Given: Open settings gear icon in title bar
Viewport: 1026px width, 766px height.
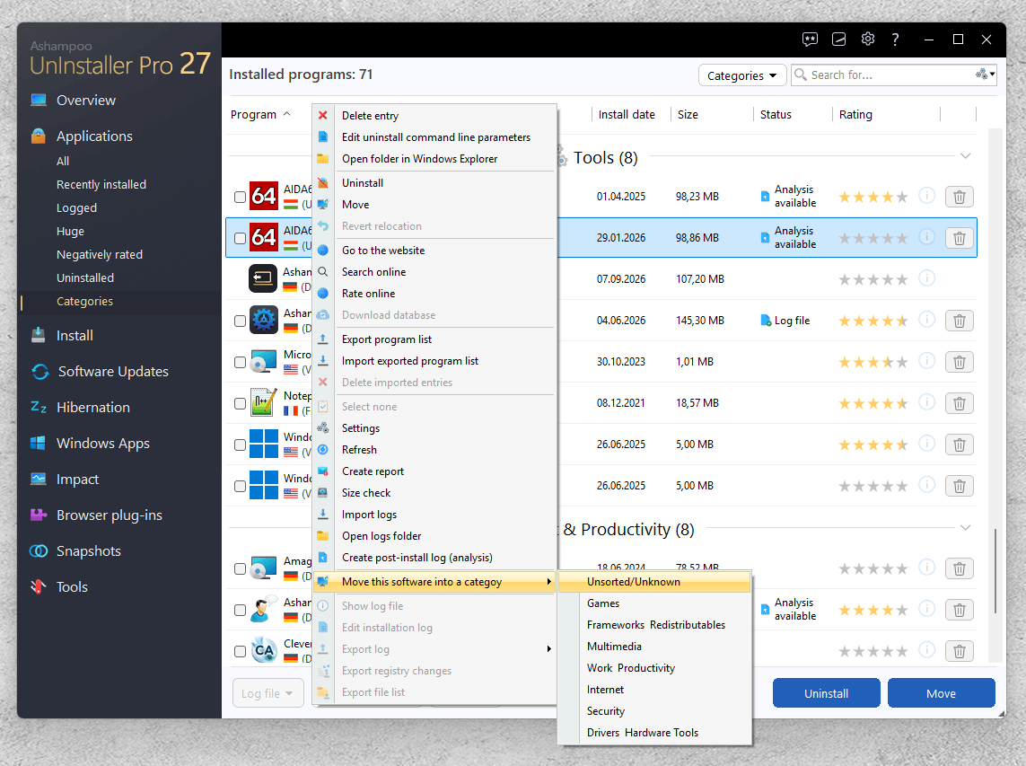Looking at the screenshot, I should coord(868,39).
